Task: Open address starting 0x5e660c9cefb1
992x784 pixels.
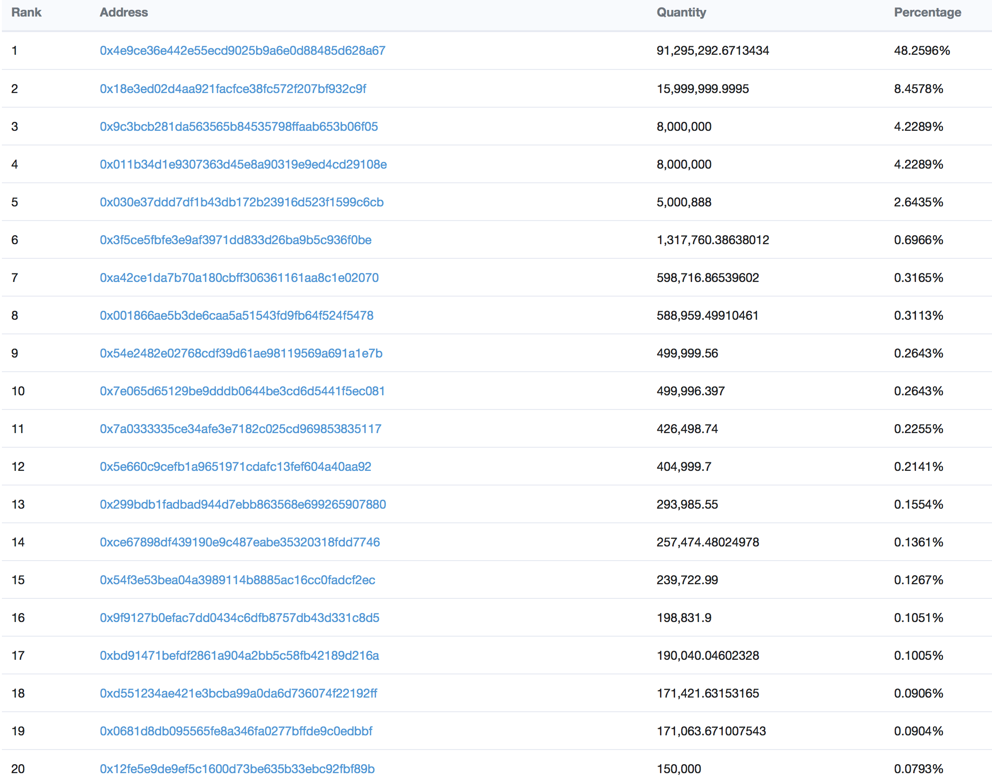Action: coord(235,467)
